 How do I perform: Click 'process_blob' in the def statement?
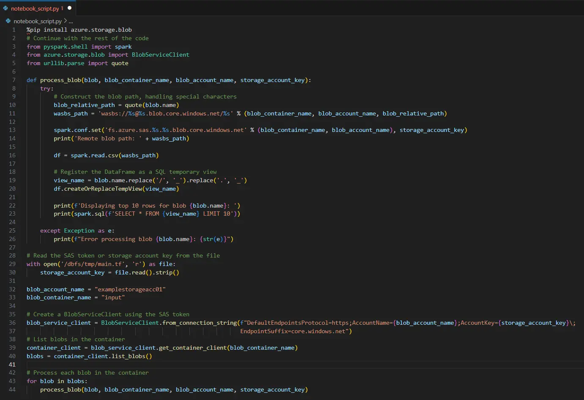click(60, 80)
